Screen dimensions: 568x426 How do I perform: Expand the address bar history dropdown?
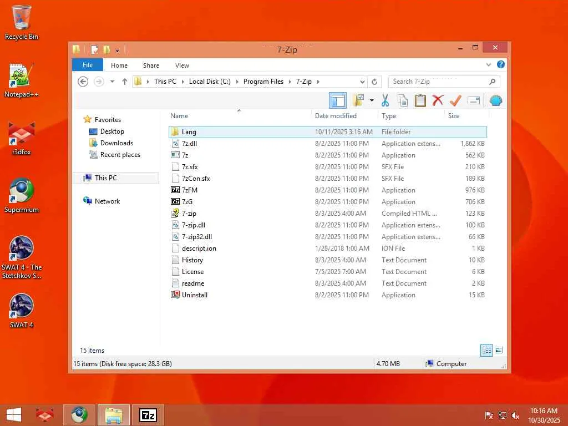[x=362, y=82]
